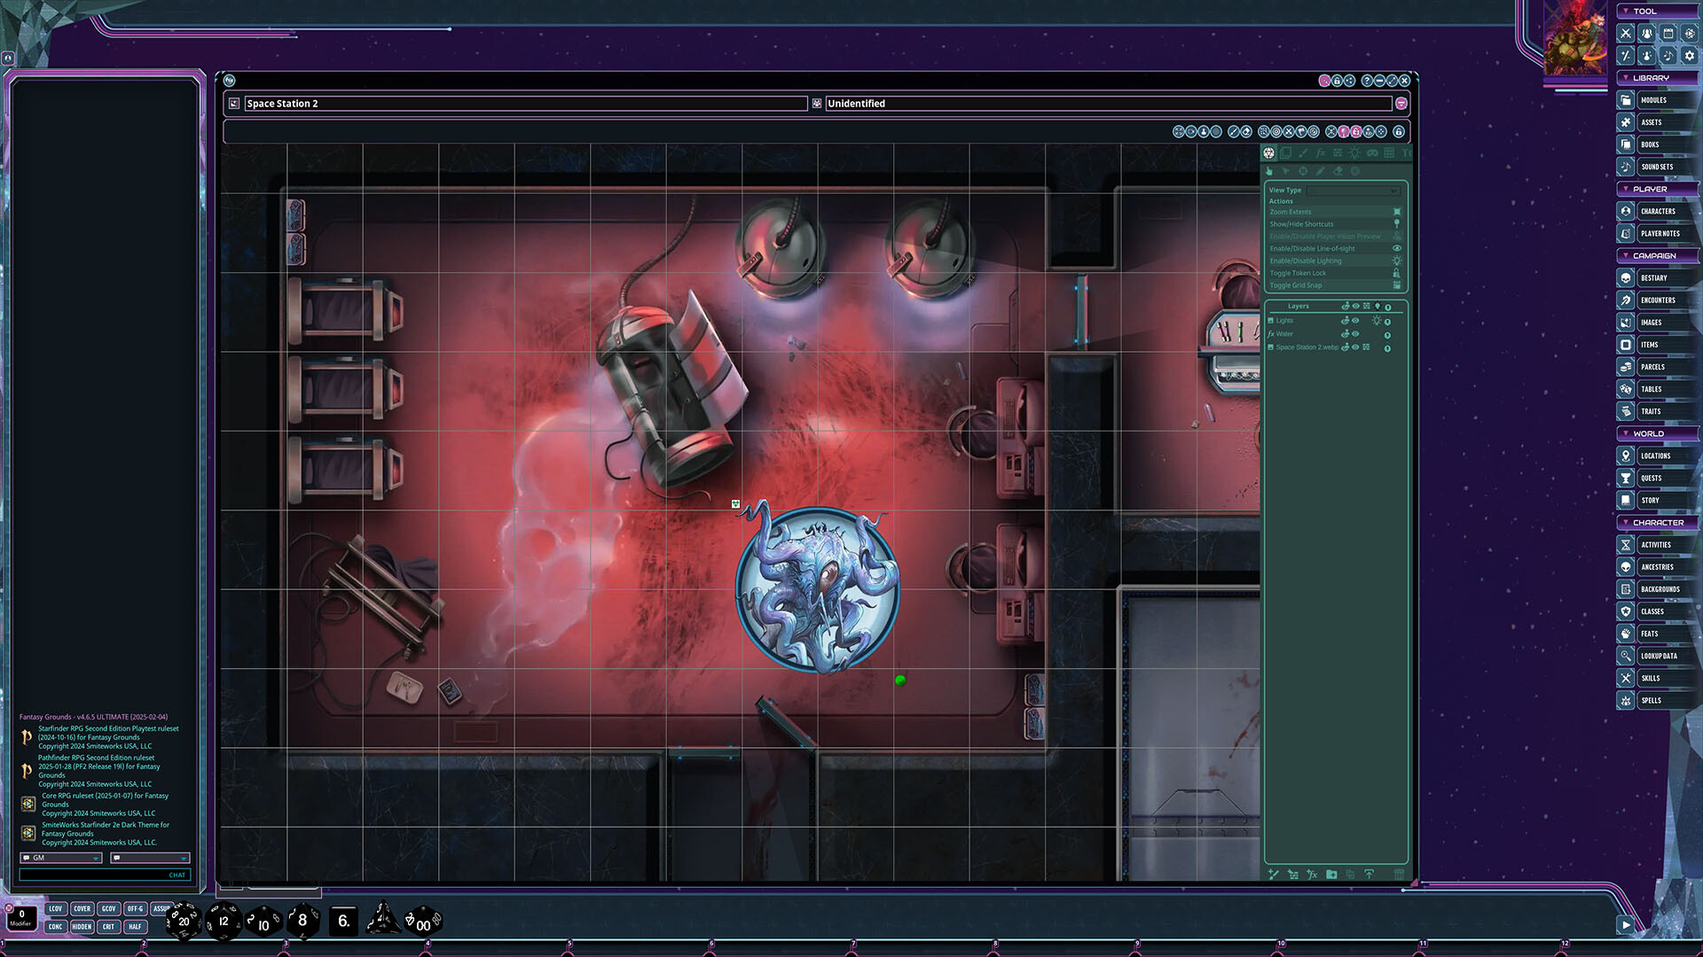Open the Sound Sets panel
This screenshot has height=957, width=1703.
point(1655,167)
